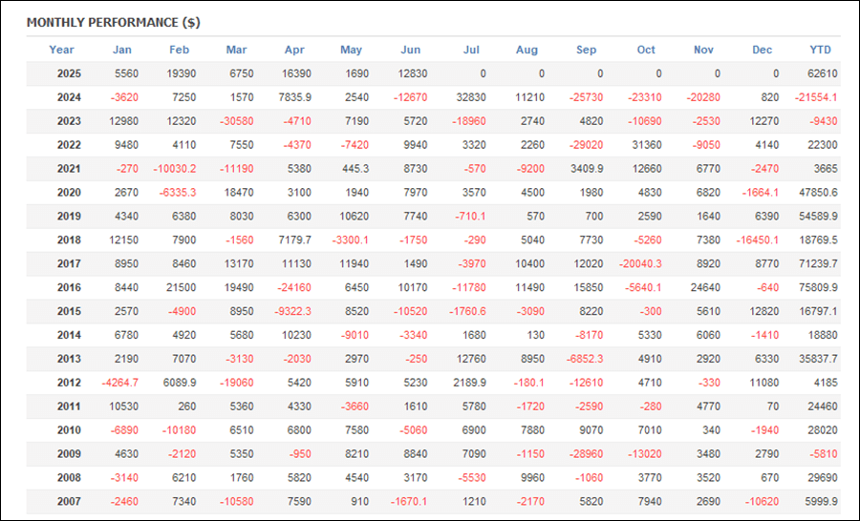
Task: Click the Jul column header
Action: click(x=471, y=50)
